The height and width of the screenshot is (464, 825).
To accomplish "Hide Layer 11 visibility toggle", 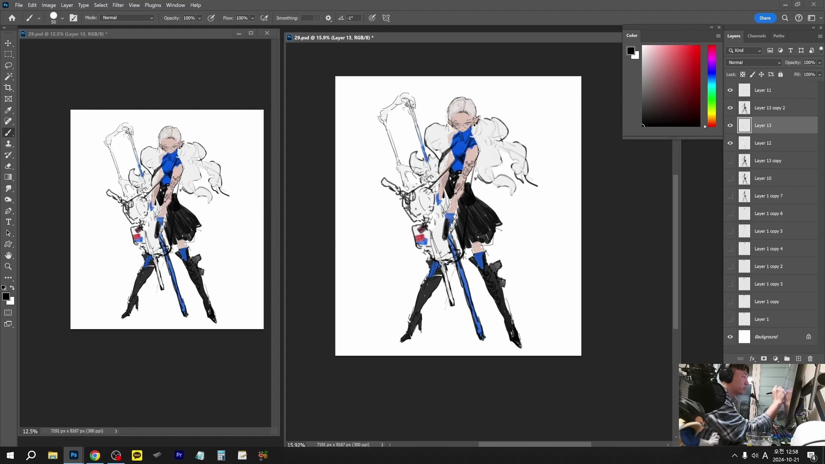I will [730, 90].
